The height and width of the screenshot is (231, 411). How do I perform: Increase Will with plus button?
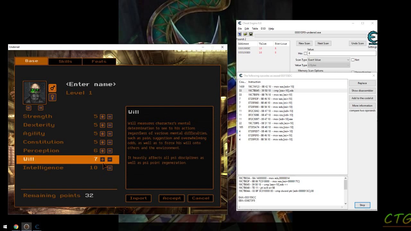pyautogui.click(x=102, y=159)
